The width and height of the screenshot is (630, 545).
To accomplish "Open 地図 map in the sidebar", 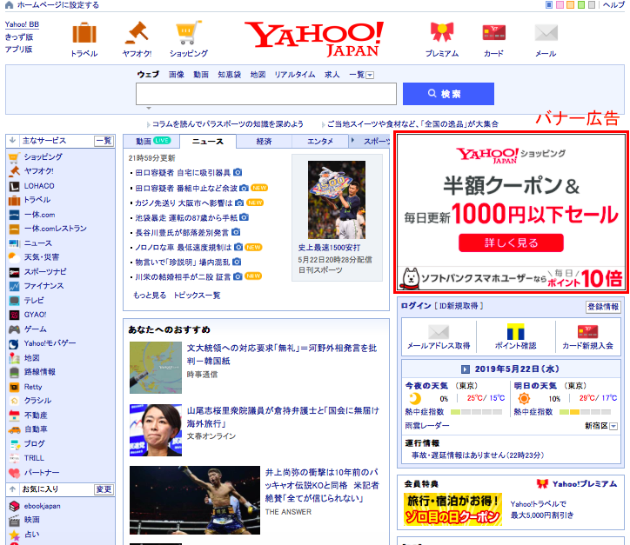I will (x=31, y=357).
